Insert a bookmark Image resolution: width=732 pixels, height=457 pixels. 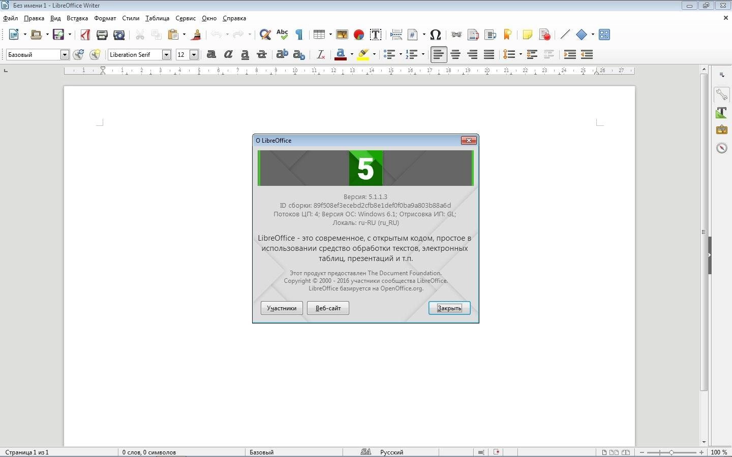pos(507,35)
